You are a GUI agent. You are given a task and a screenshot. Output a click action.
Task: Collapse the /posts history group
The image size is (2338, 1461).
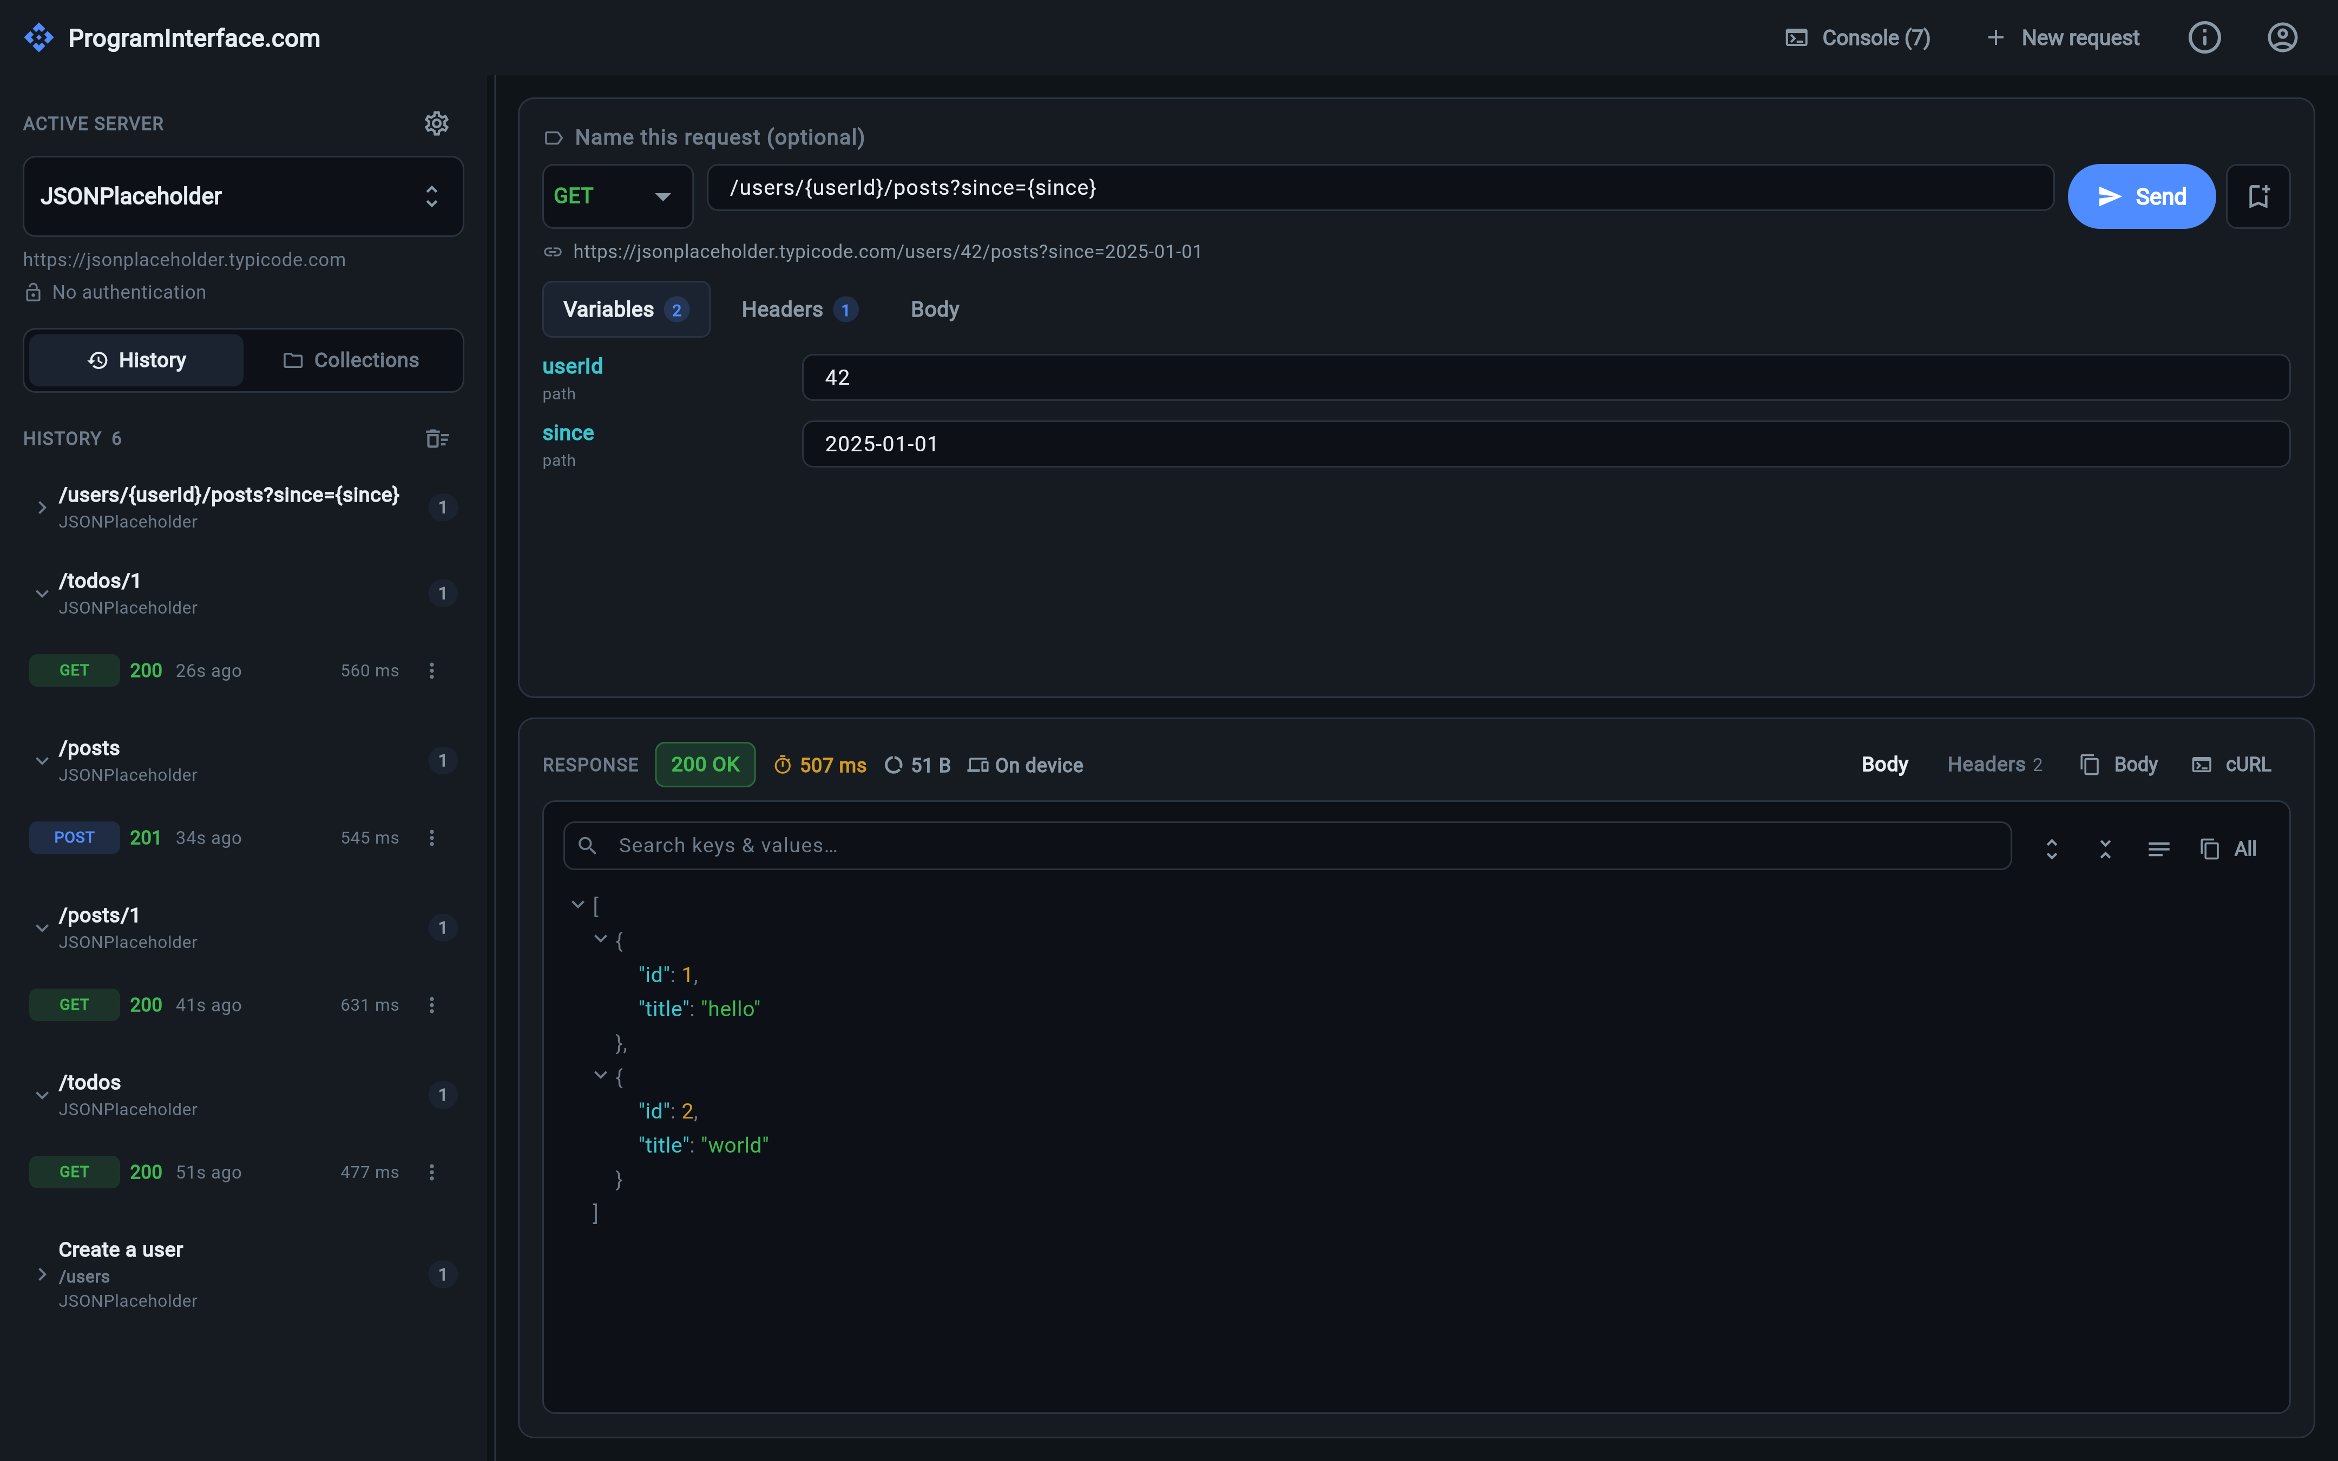(x=43, y=760)
